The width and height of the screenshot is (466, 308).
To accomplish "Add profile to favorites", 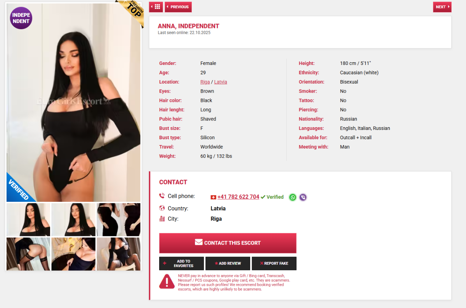I will click(181, 263).
